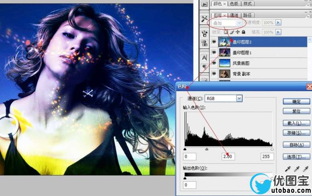This screenshot has height=196, width=312.
Task: Click the tools (wrench) icon in side dock
Action: tap(205, 19)
